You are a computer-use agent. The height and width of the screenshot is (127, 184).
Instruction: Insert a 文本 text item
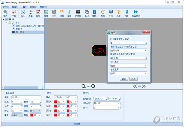23,13
